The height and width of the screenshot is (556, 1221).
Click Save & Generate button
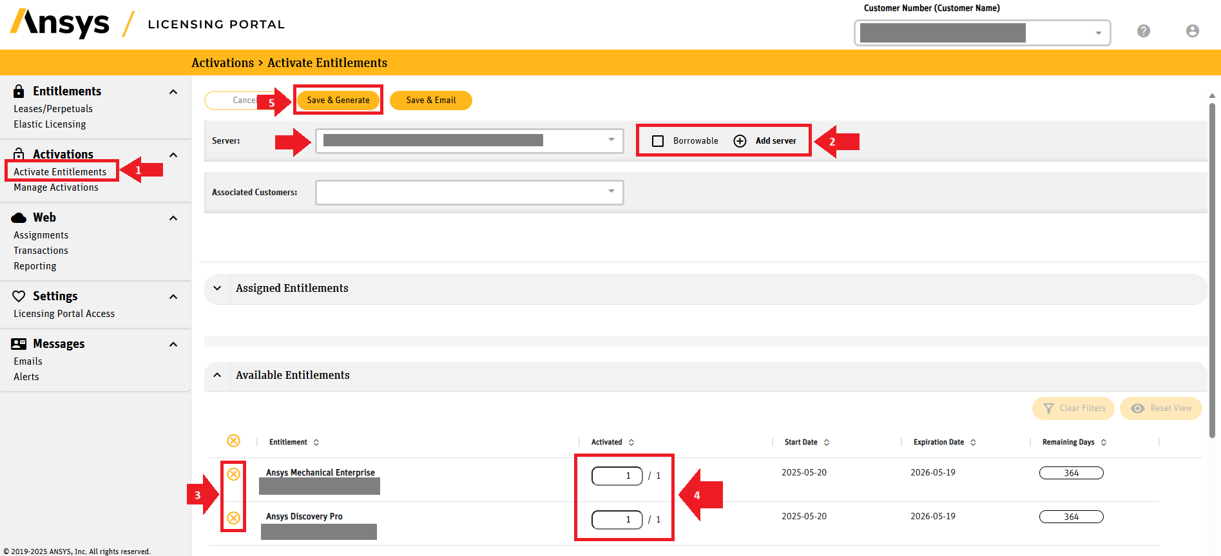(x=338, y=100)
